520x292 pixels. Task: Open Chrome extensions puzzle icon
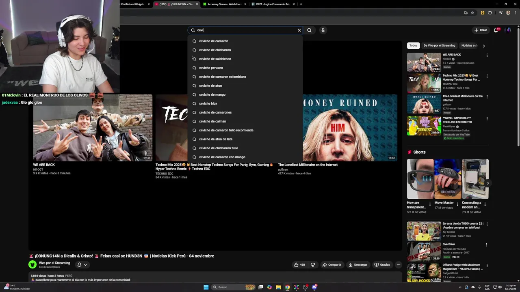coord(490,13)
